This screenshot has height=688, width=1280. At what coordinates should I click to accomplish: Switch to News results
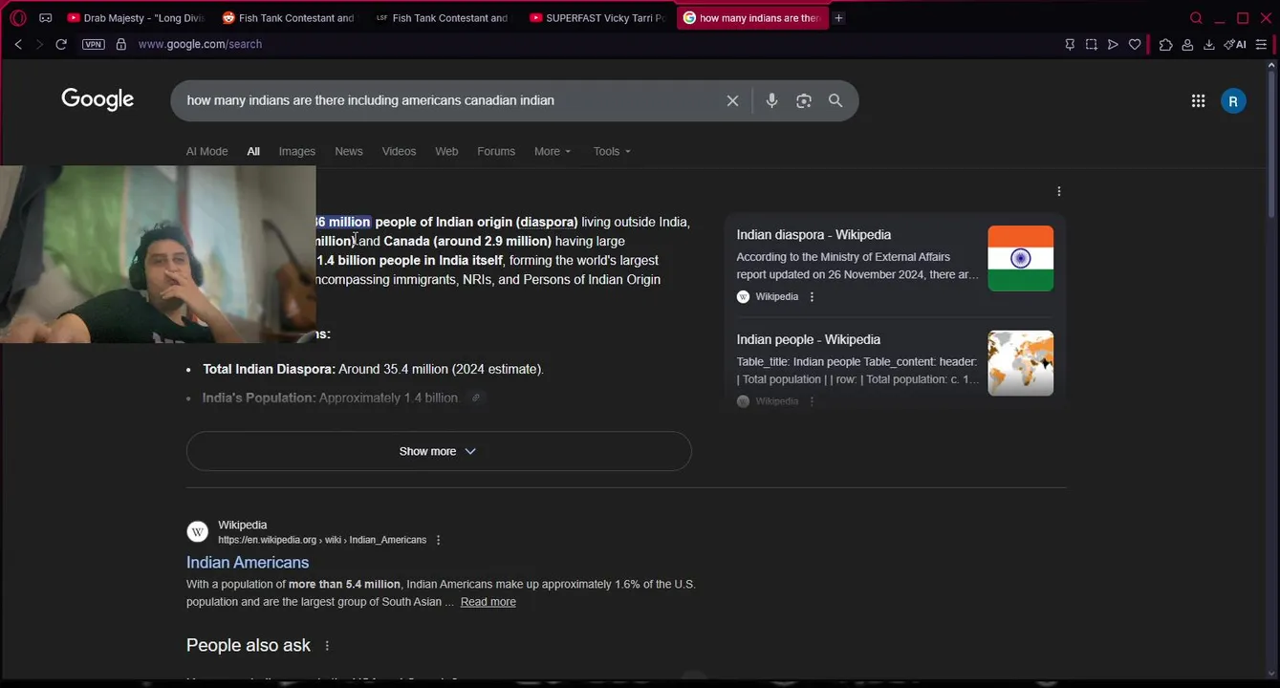click(x=349, y=151)
